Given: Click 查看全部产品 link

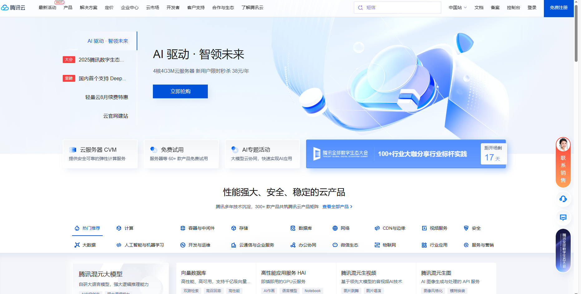Looking at the screenshot, I should 337,207.
